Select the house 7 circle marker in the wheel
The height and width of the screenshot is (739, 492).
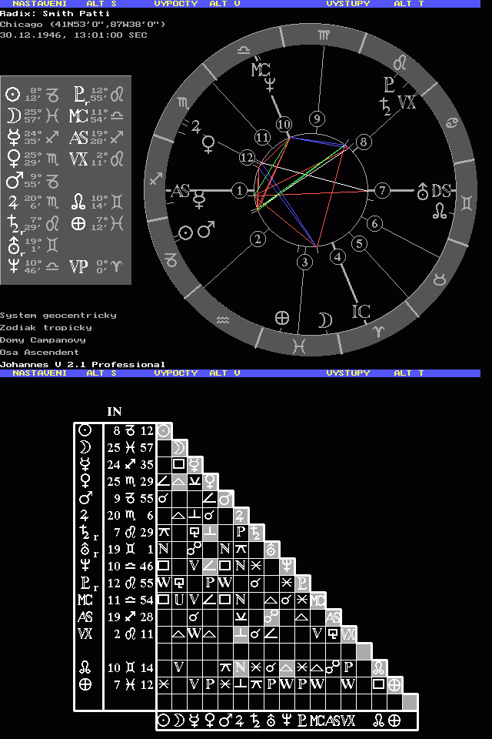(x=382, y=190)
